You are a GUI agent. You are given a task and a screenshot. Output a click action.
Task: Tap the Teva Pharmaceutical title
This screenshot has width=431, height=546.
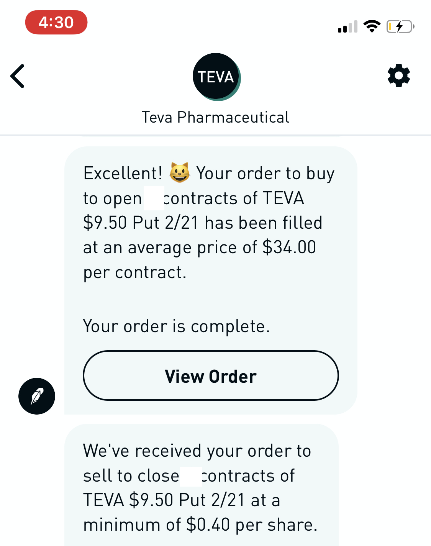point(215,117)
